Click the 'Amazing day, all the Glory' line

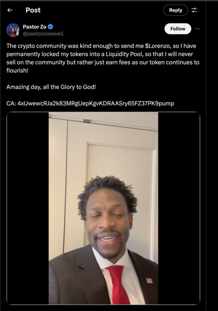click(51, 87)
